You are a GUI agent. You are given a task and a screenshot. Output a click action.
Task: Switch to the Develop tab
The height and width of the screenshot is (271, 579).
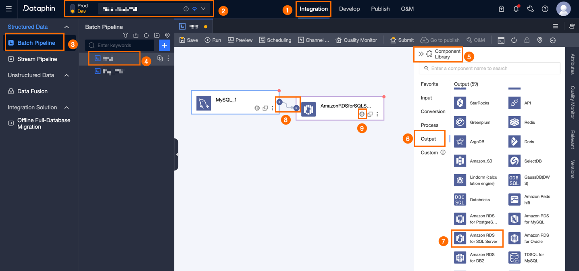tap(349, 9)
